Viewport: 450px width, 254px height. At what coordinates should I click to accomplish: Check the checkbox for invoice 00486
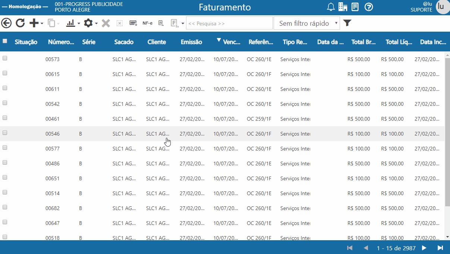coord(5,163)
